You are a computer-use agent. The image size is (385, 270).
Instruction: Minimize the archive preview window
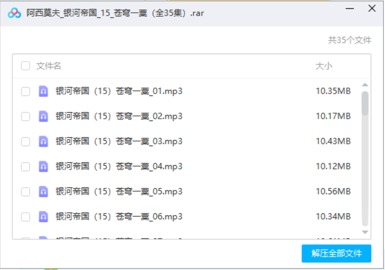(350, 9)
